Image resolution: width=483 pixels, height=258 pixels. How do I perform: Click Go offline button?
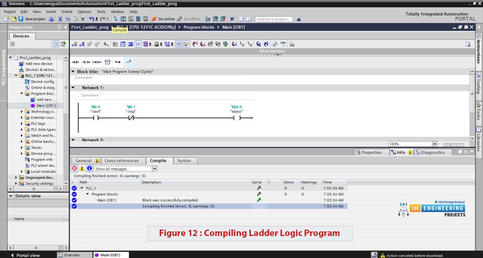tap(189, 19)
